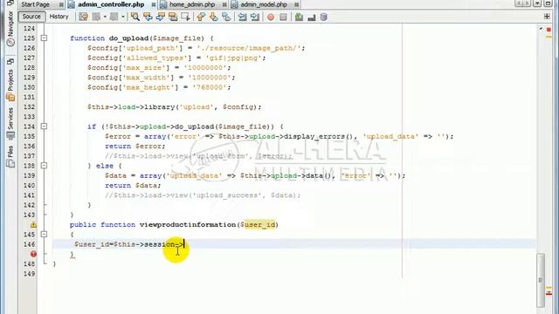Open the Forward history dropdown arrow
This screenshot has height=314, width=559.
(123, 17)
